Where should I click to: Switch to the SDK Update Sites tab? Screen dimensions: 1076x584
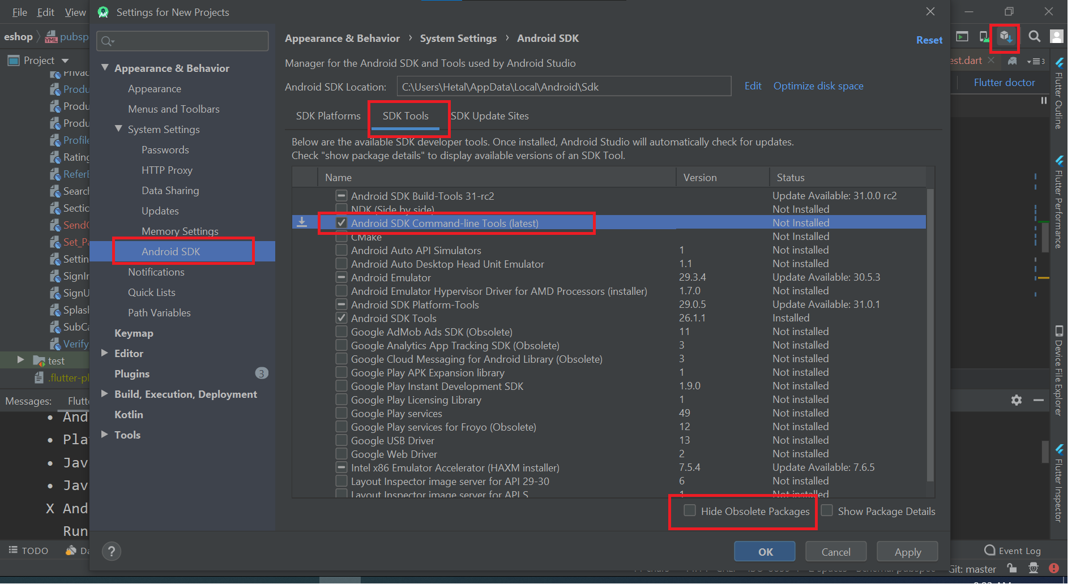pyautogui.click(x=490, y=116)
